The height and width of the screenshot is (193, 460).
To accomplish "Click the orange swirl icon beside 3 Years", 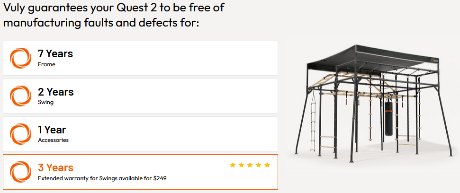I will [x=20, y=172].
